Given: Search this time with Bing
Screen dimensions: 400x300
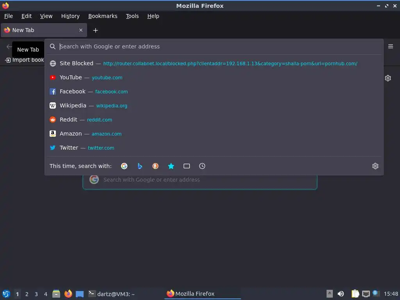Looking at the screenshot, I should (140, 166).
